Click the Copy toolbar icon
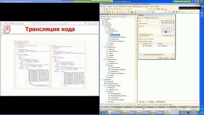The height and width of the screenshot is (115, 204). (112, 9)
